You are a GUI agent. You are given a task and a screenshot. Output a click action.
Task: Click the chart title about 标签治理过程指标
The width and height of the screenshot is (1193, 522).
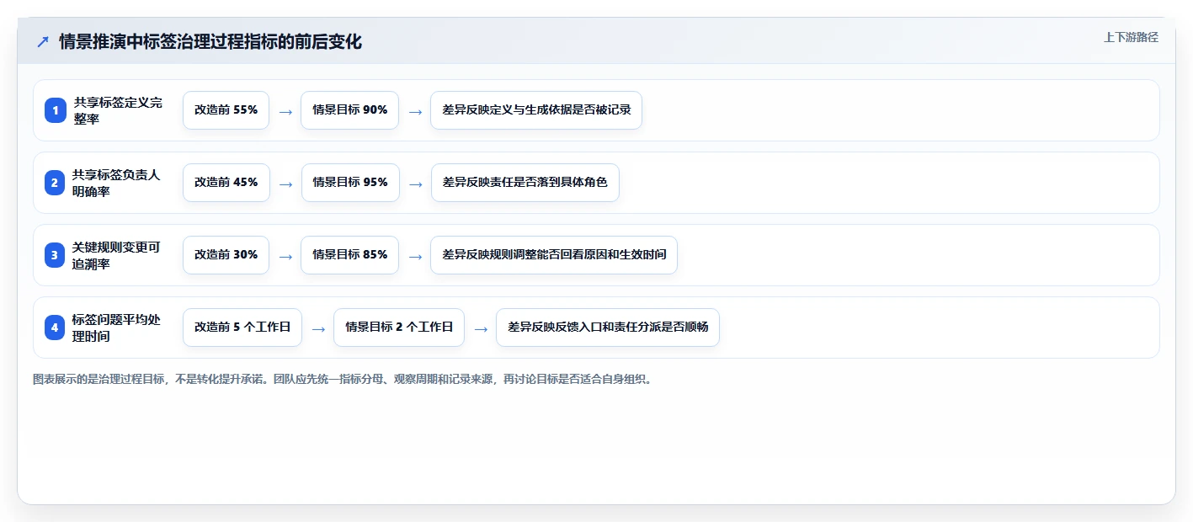(210, 41)
